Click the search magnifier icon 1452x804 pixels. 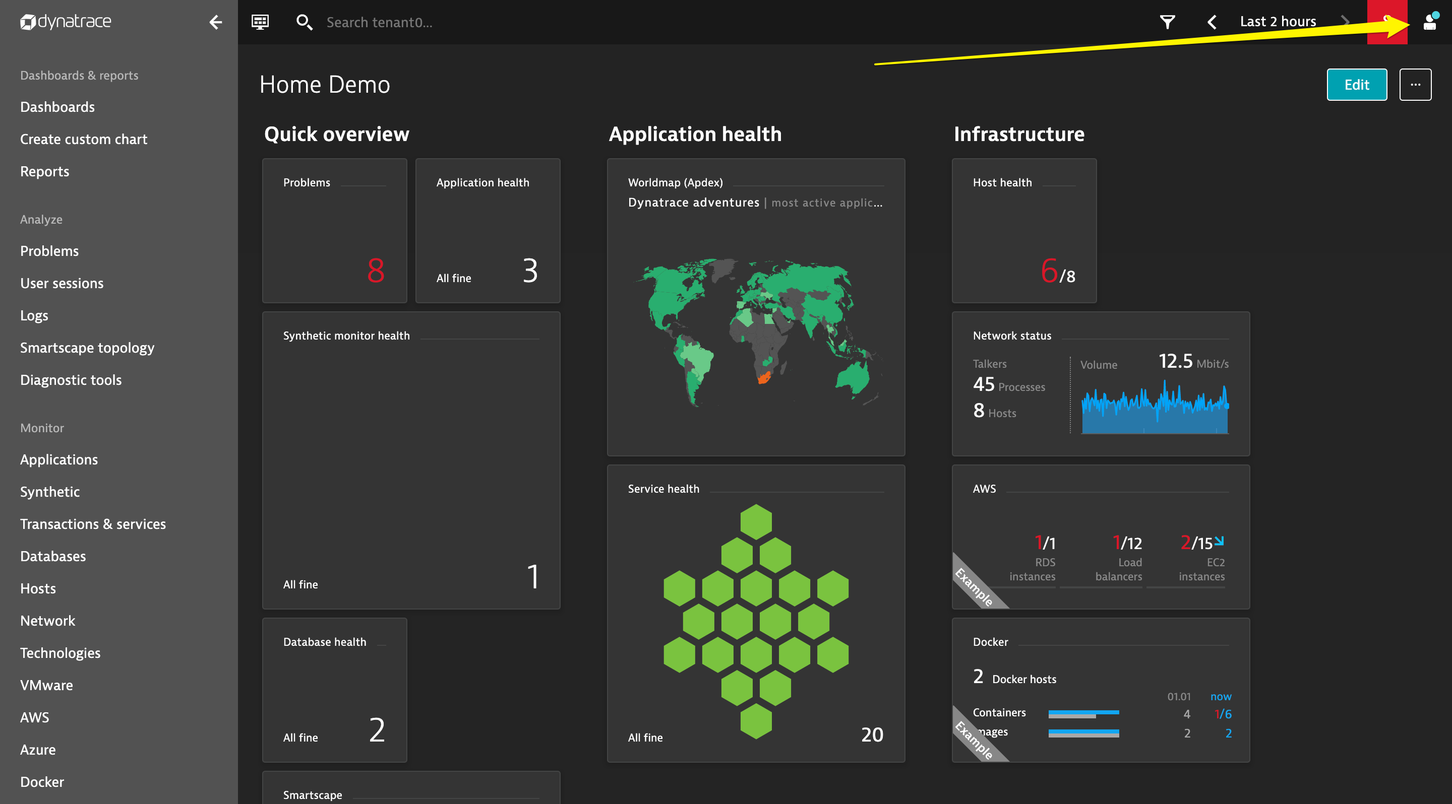pyautogui.click(x=303, y=21)
